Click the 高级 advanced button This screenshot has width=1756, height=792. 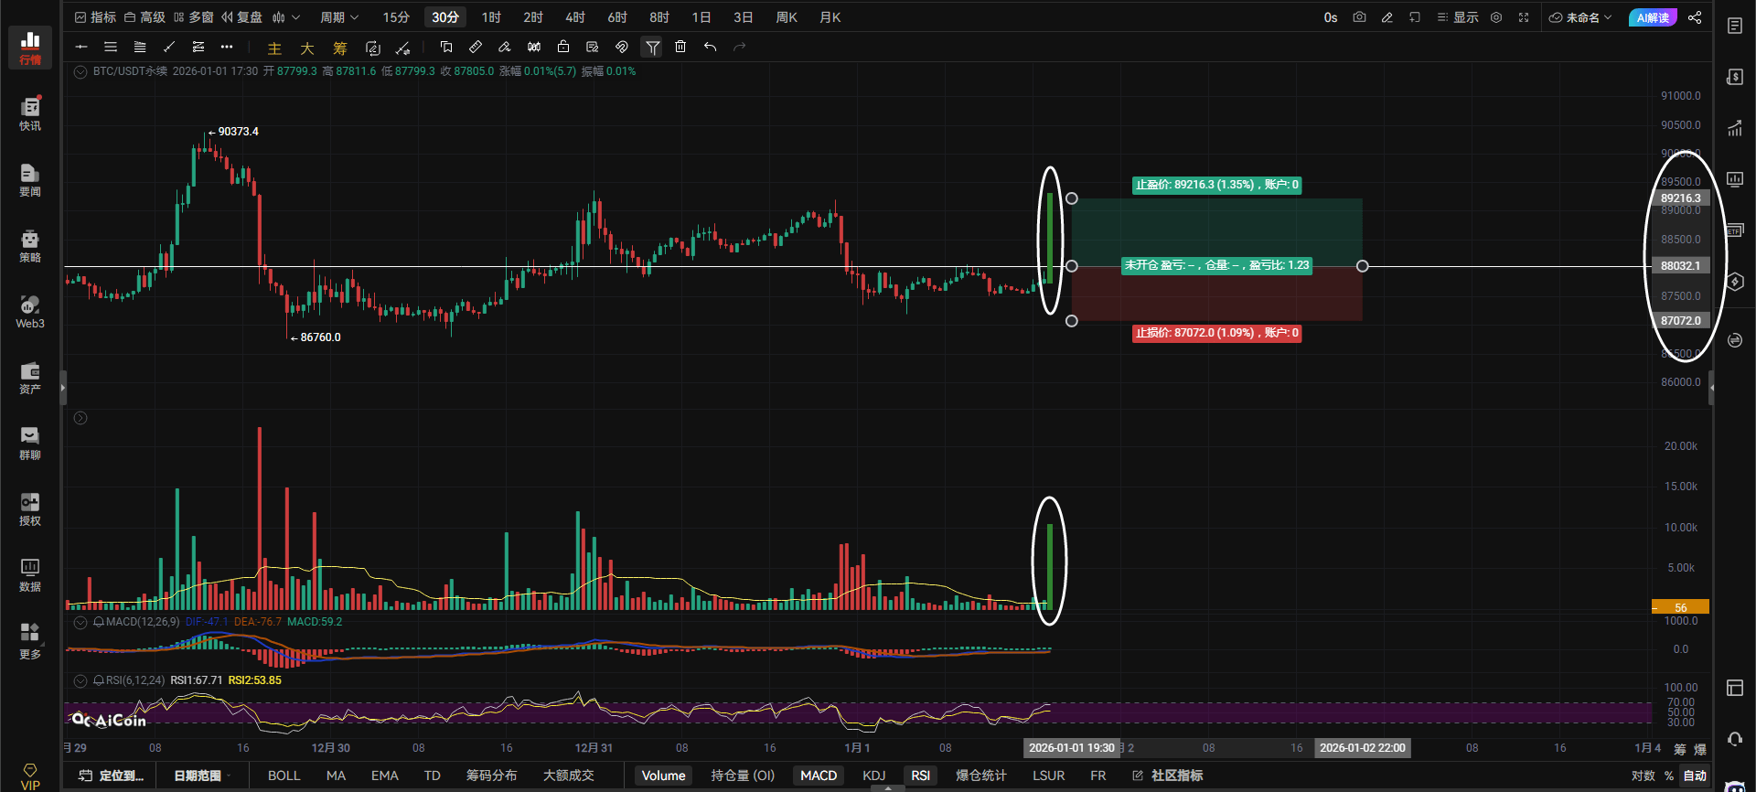[x=145, y=17]
